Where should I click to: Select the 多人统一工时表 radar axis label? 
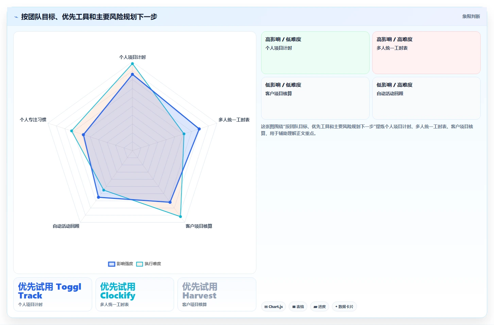pos(234,120)
